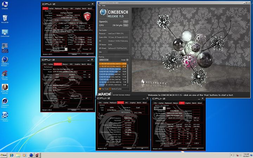Click the volume icon in the system tray
253x158 pixels.
pos(241,156)
